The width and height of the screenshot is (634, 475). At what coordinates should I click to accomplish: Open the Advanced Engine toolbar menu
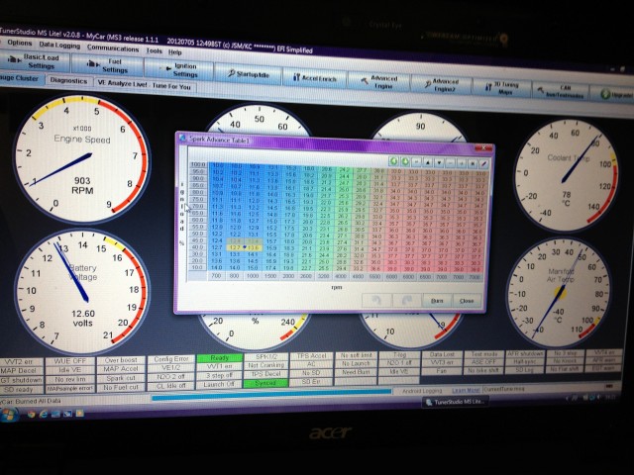pyautogui.click(x=378, y=82)
